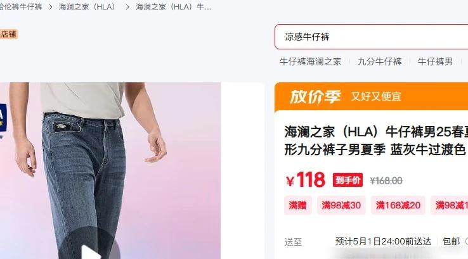
Task: Open the truncated 海澜之家（HLA）牛... breadcrumb
Action: coord(173,7)
